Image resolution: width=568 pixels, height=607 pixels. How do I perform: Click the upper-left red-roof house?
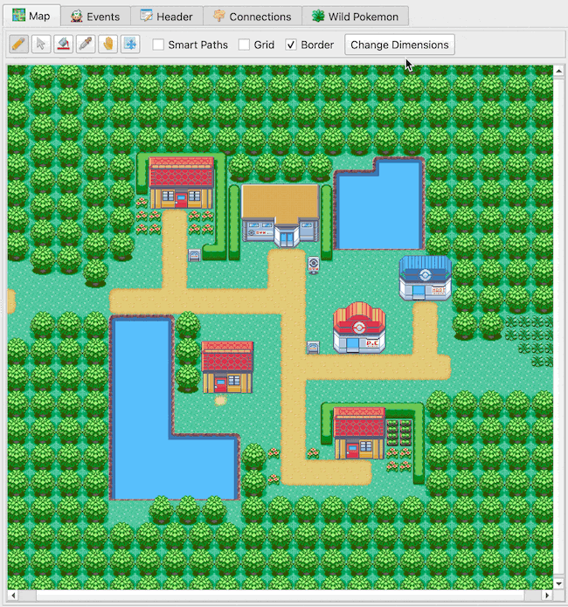point(182,183)
